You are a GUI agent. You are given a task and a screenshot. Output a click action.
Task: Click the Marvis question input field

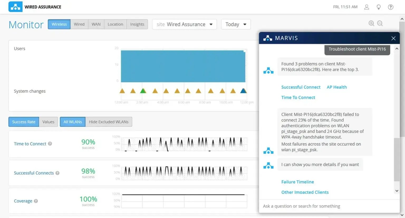pyautogui.click(x=327, y=206)
